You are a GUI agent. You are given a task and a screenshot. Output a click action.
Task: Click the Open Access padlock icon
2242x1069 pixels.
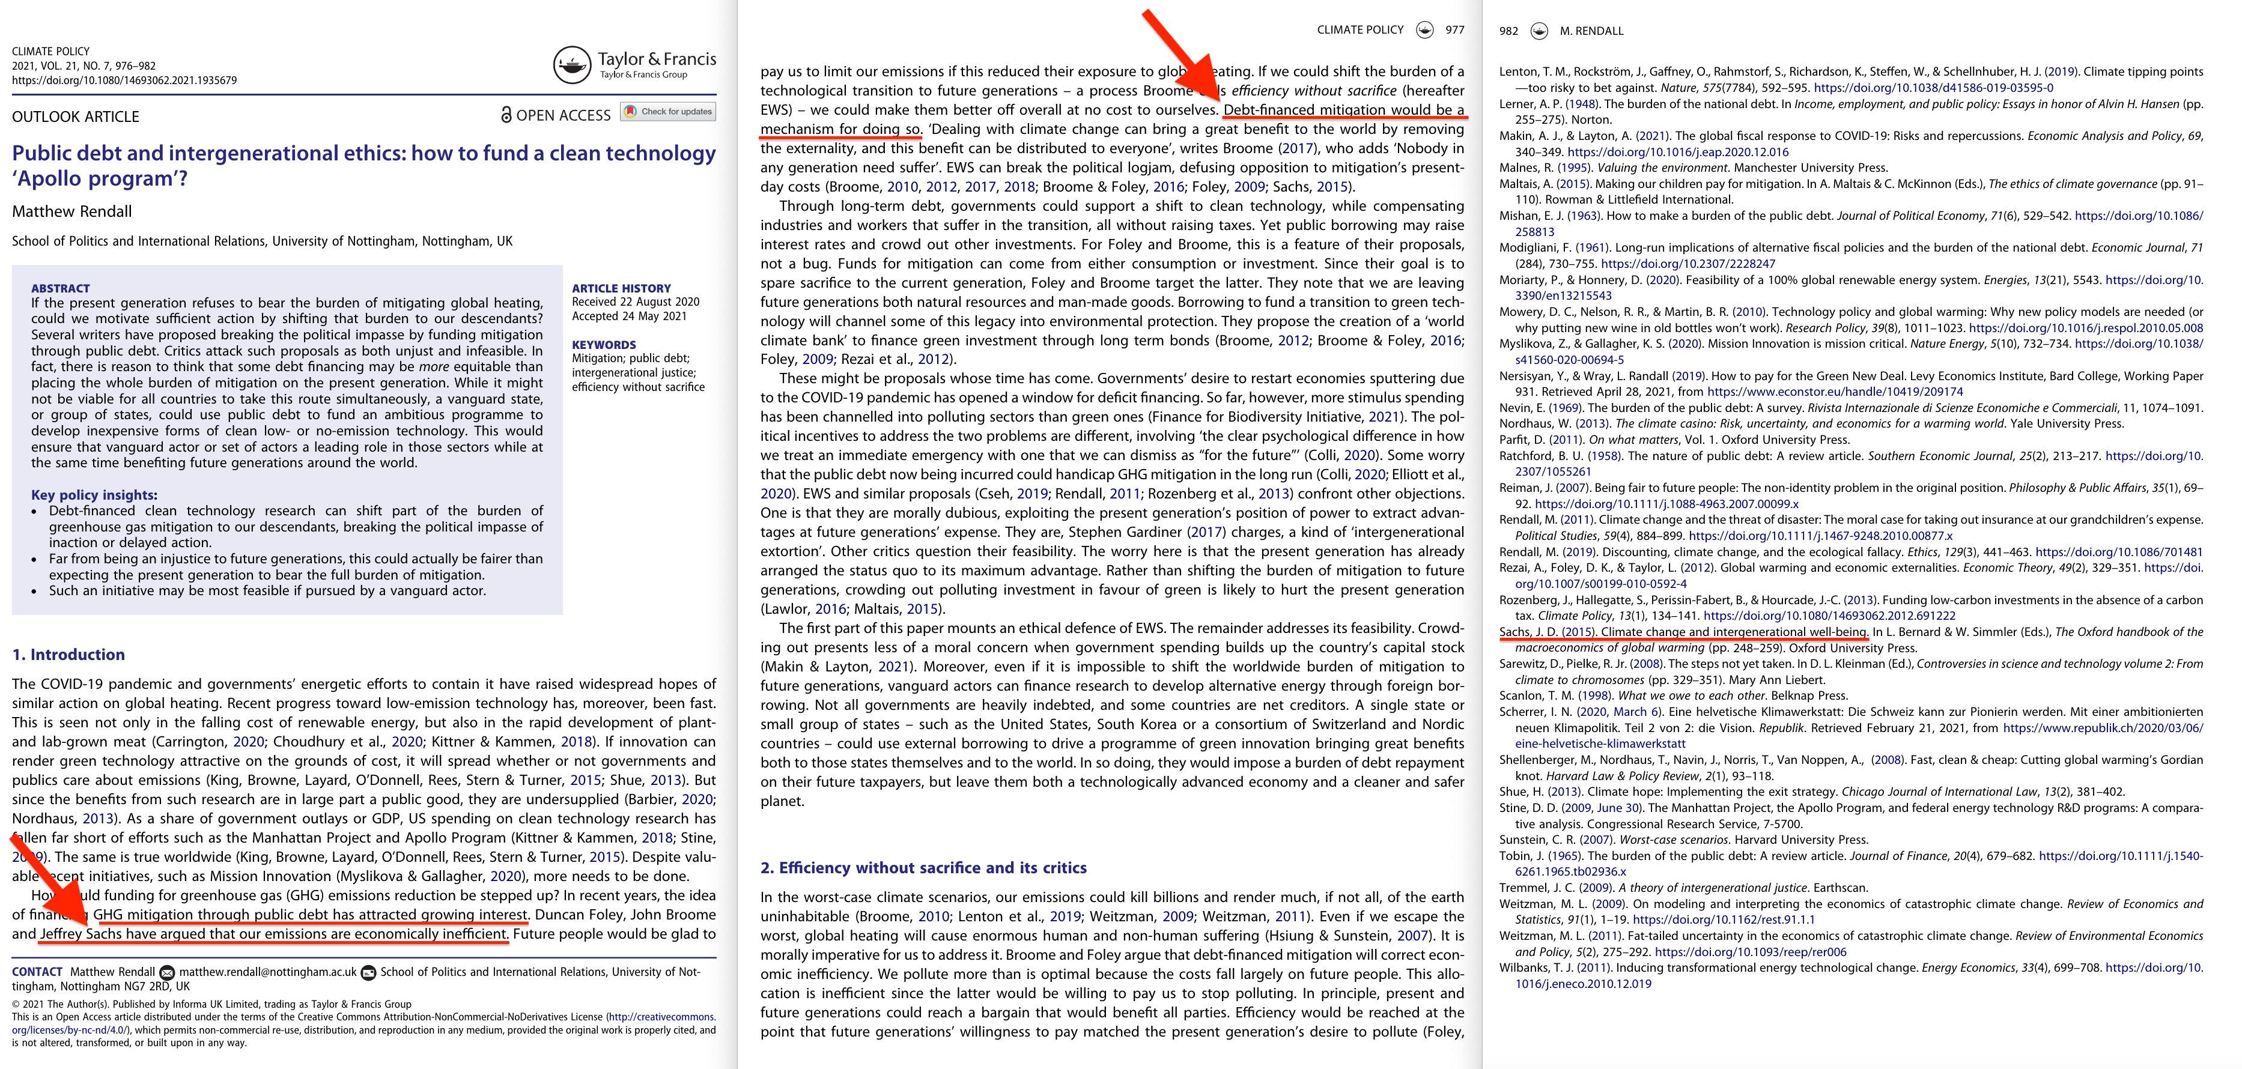click(x=506, y=115)
